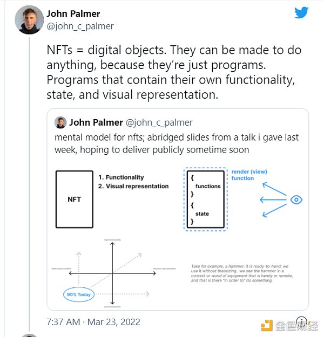Click the '90% Today' oval badge
The height and width of the screenshot is (337, 324).
(x=79, y=294)
